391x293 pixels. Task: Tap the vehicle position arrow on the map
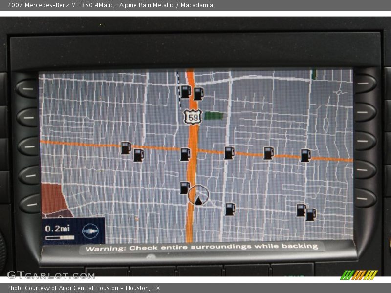pos(198,199)
